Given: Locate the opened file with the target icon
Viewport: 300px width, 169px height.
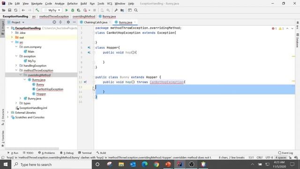Looking at the screenshot, I should (54, 22).
